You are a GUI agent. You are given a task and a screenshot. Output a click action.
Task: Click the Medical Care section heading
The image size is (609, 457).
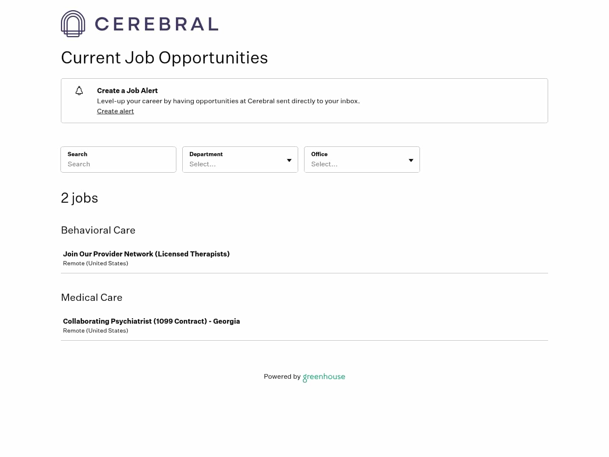[91, 297]
